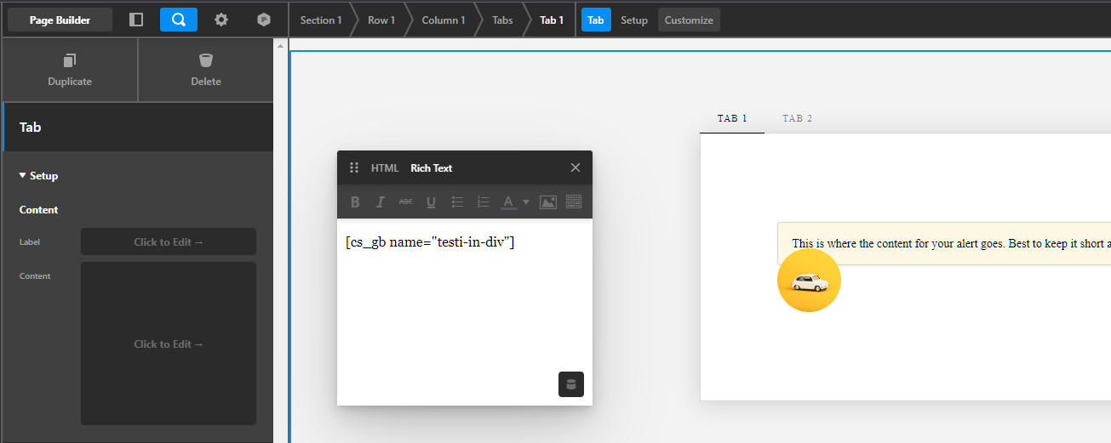The image size is (1111, 443).
Task: Open the Page Builder menu
Action: point(60,20)
